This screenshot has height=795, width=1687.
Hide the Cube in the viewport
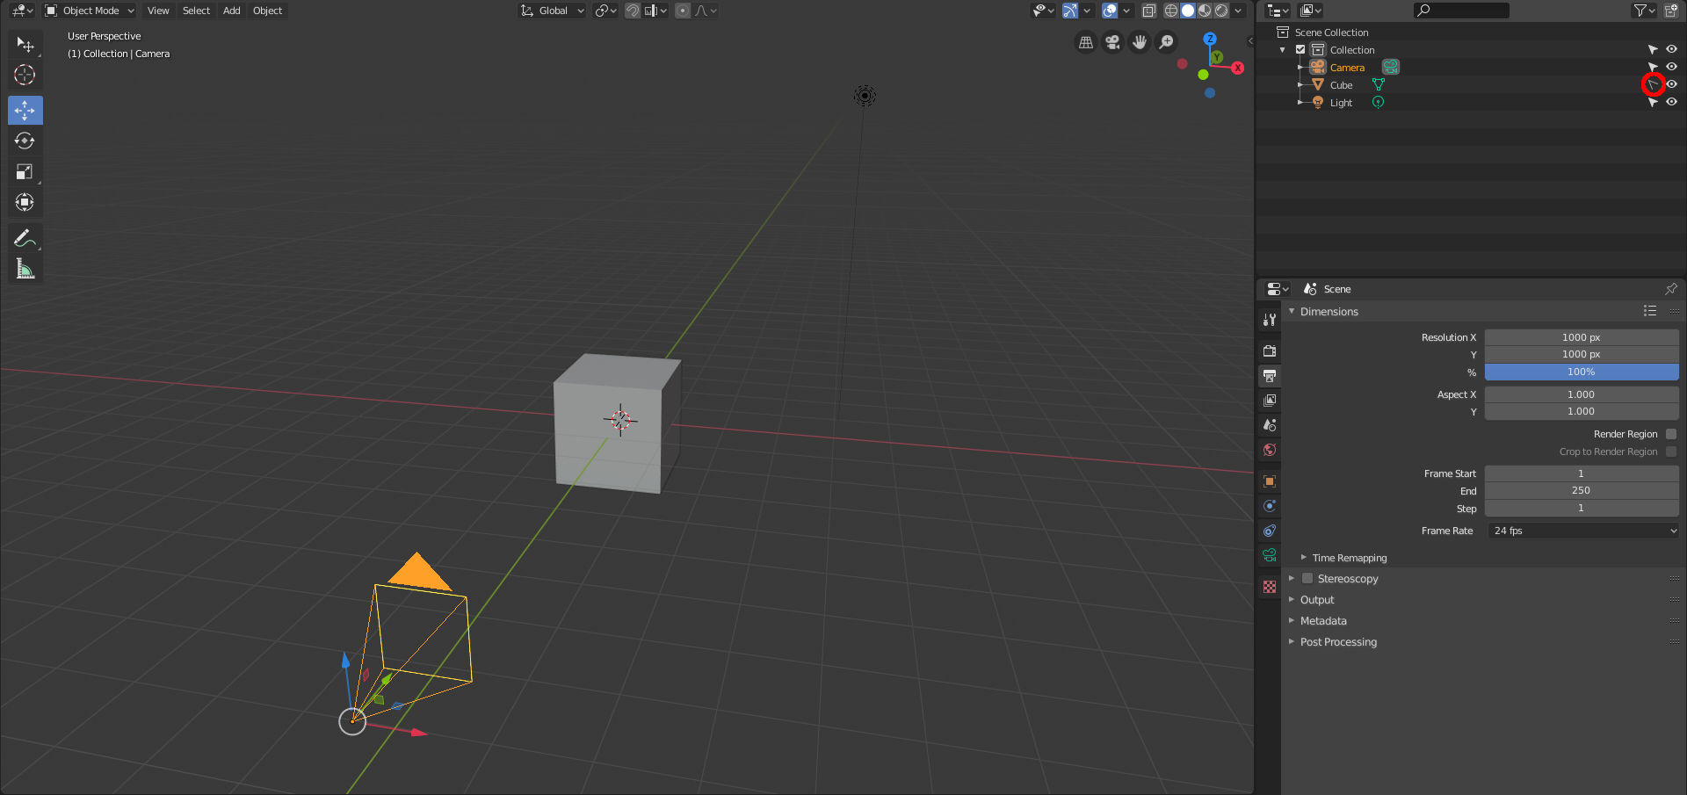coord(1672,84)
